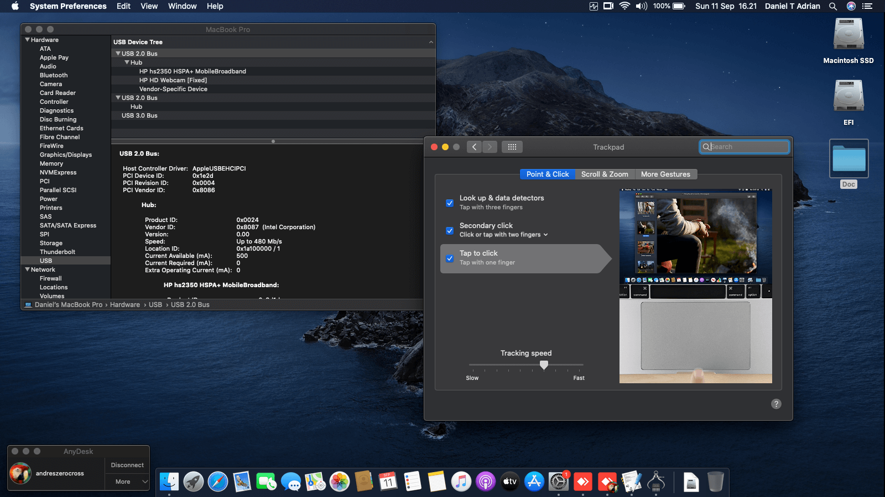Disable the Secondary click checkbox

click(x=450, y=230)
